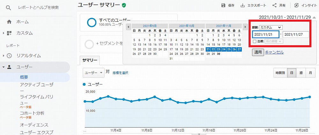319x135 pixels.
Task: Click the 共有 share icon
Action: click(274, 5)
